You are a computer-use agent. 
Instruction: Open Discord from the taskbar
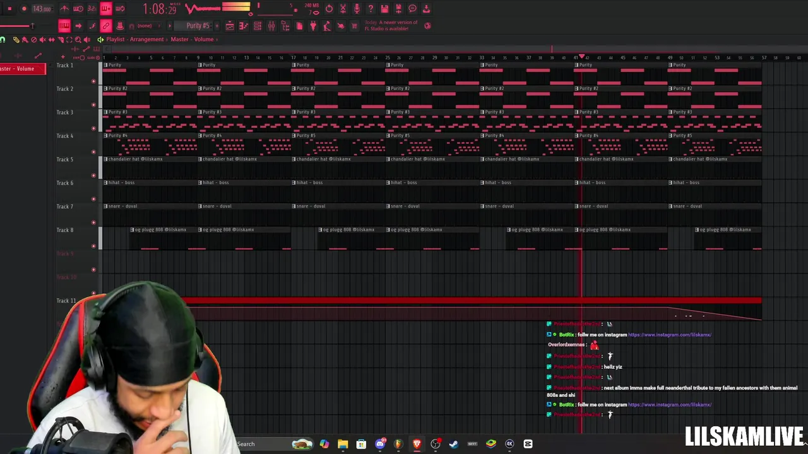380,444
